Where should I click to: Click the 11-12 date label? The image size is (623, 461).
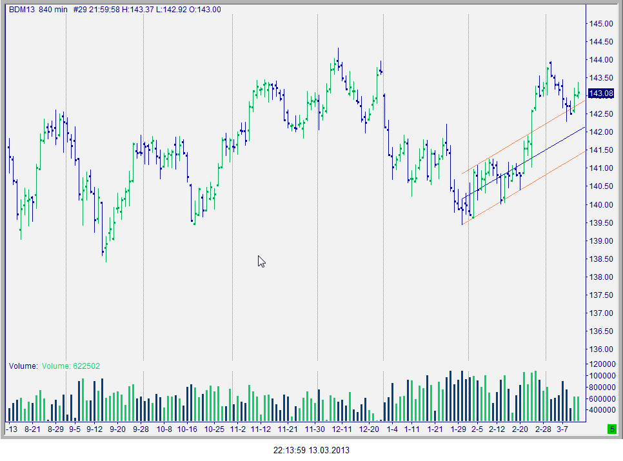[x=261, y=429]
